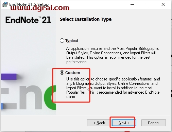Click the 'Select Installation Type' heading

86,19
